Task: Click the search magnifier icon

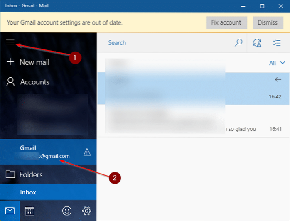Action: [x=238, y=43]
